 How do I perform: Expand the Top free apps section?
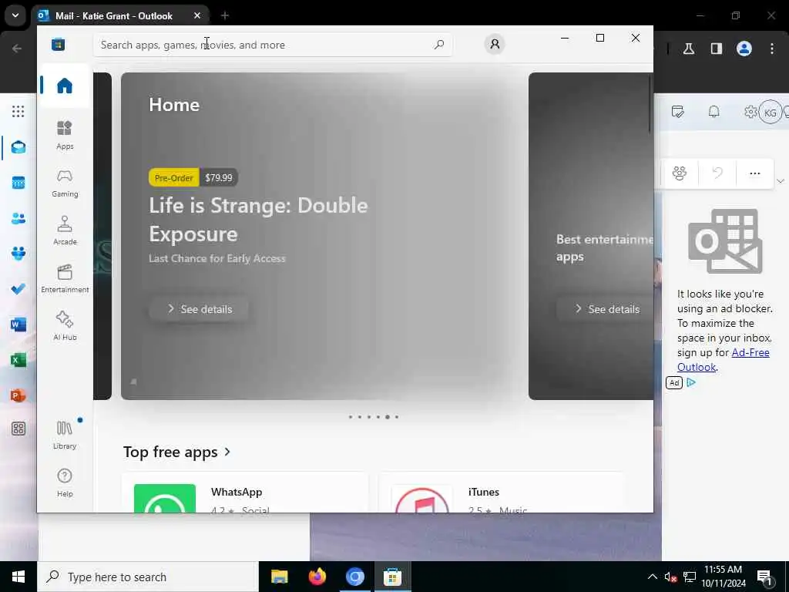(177, 452)
